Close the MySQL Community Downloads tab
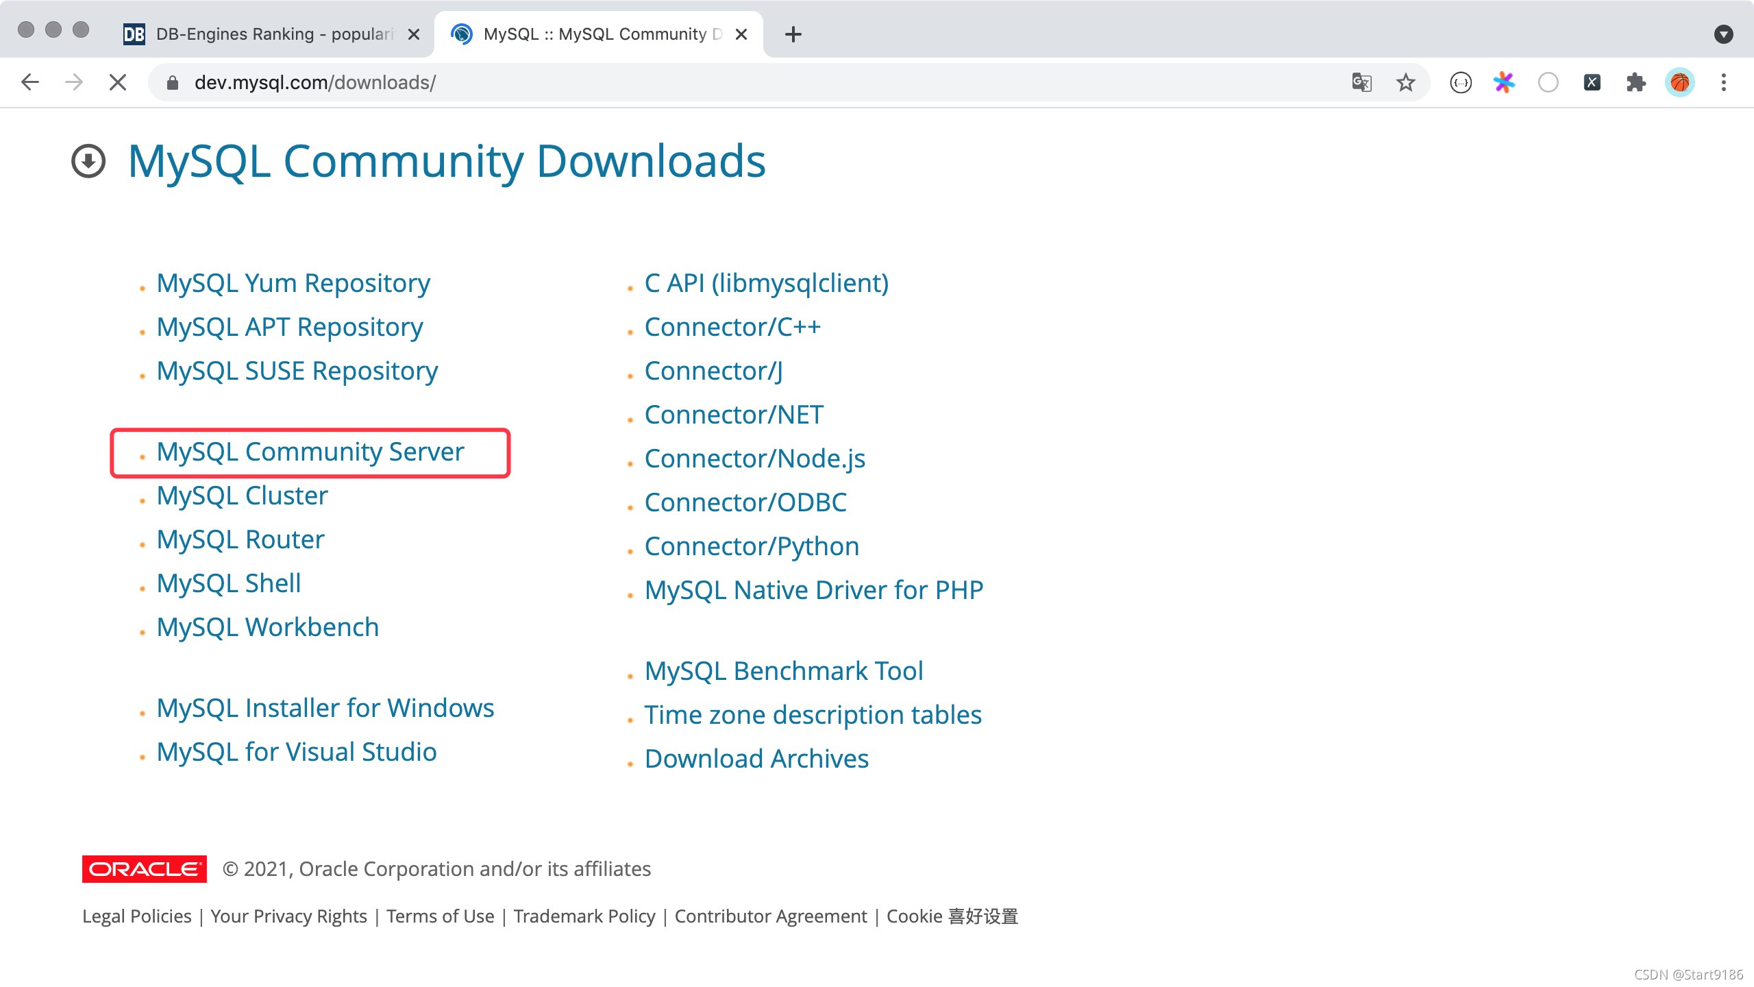The image size is (1754, 987). 741,34
